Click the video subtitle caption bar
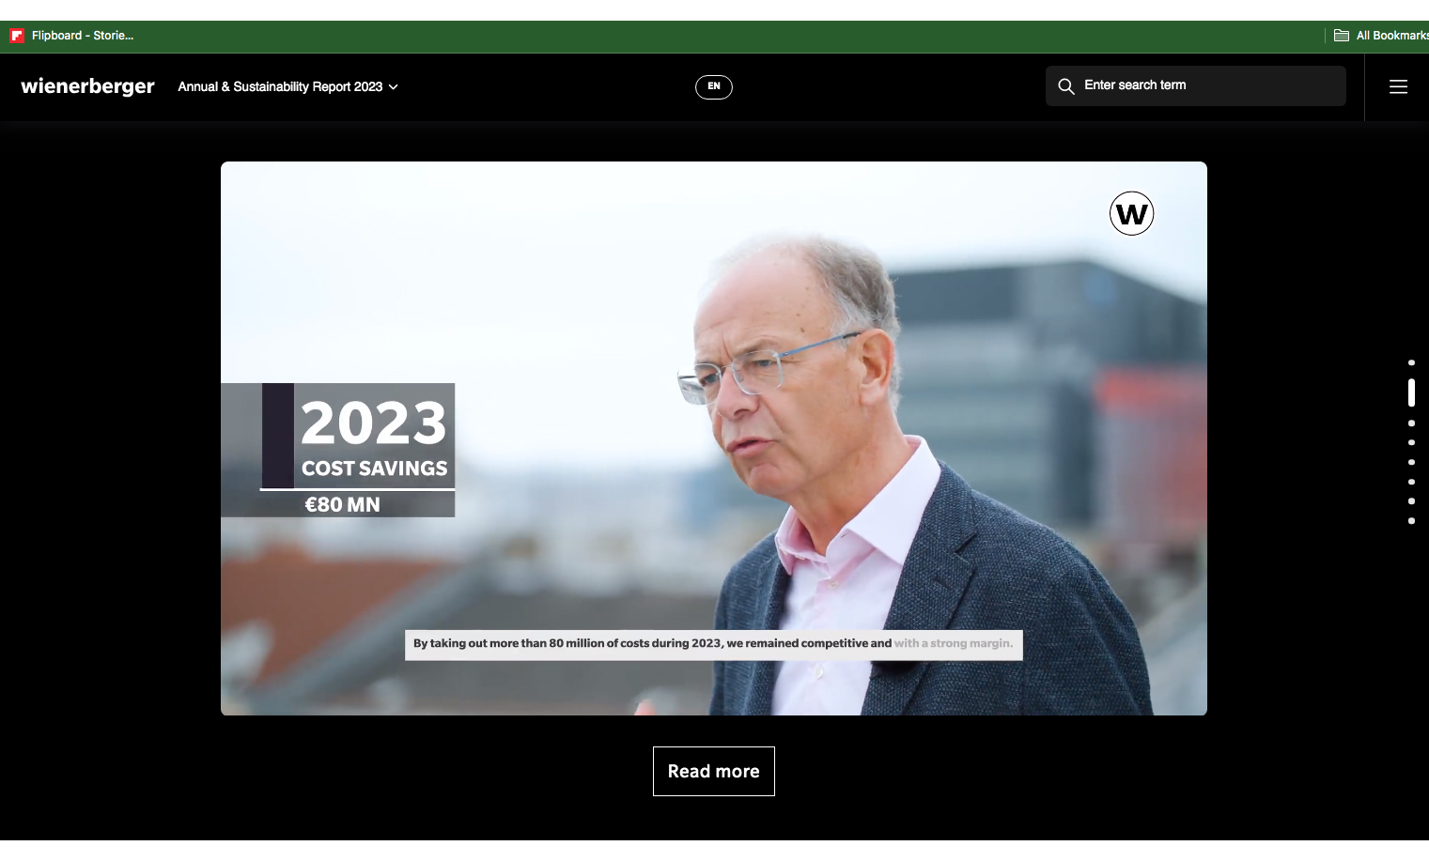This screenshot has width=1429, height=861. pyautogui.click(x=714, y=644)
